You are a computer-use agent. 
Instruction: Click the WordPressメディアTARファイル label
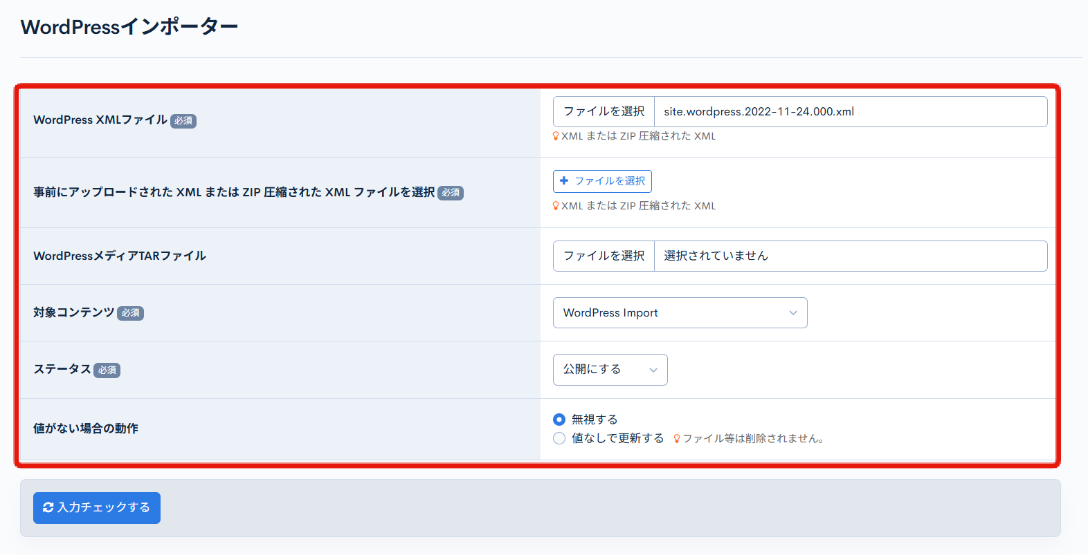coord(120,256)
